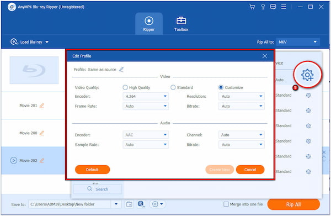Click the Save to path field
The image size is (331, 216).
(70, 204)
